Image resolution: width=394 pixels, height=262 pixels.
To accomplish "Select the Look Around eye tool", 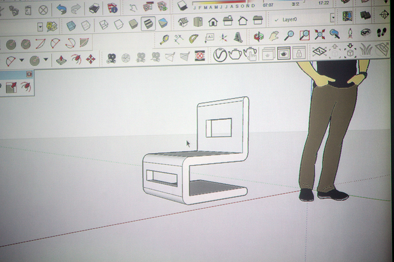I will [366, 33].
